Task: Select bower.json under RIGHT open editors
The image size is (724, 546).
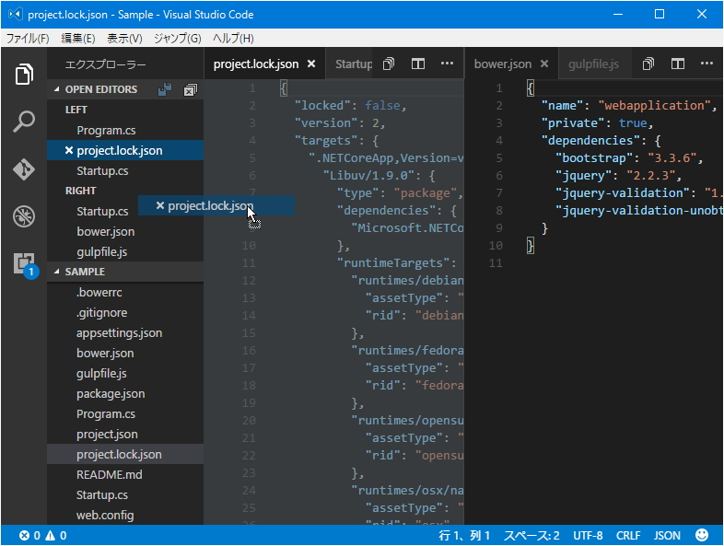Action: 125,231
